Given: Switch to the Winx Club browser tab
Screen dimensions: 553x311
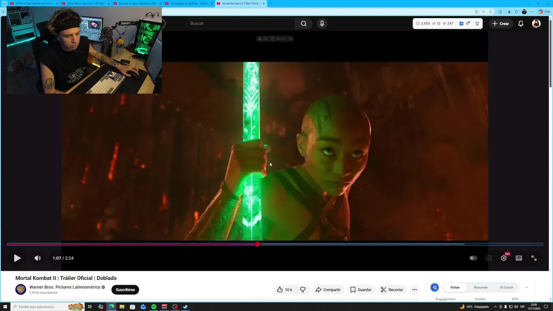Looking at the screenshot, I should (x=34, y=3).
